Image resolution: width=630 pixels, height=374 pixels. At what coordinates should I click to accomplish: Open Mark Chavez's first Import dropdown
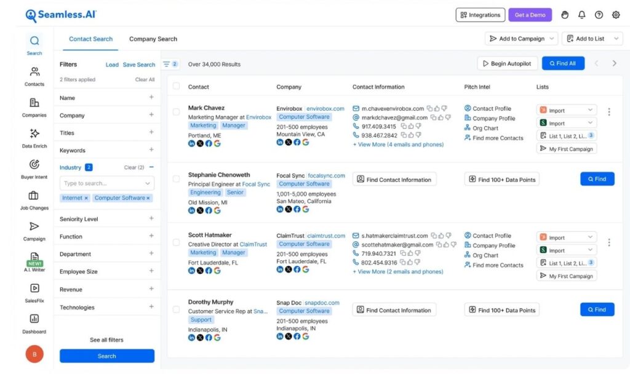point(567,110)
